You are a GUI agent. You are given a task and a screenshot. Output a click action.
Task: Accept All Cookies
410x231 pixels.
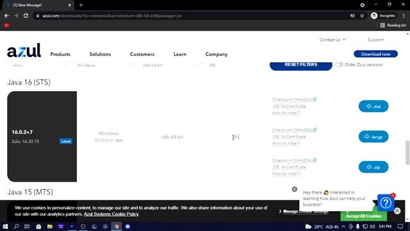(x=363, y=216)
